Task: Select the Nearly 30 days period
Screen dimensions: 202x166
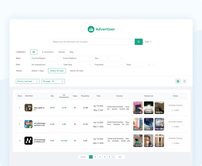Action: (57, 71)
